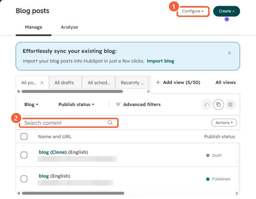Open All views

(x=225, y=83)
